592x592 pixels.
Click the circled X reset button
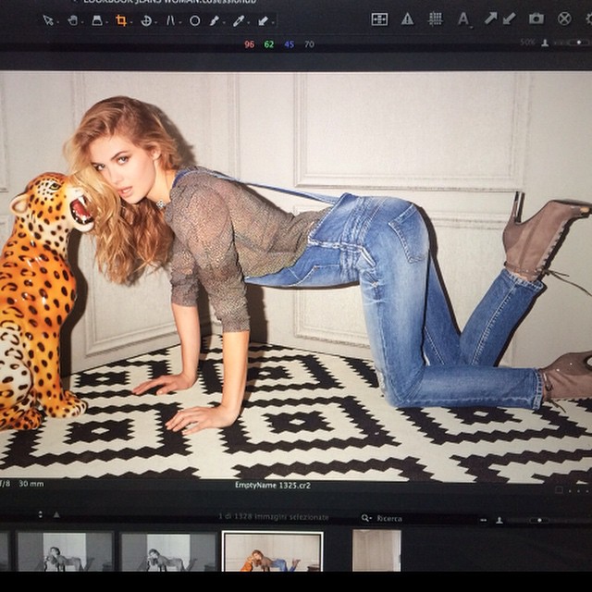tap(564, 18)
